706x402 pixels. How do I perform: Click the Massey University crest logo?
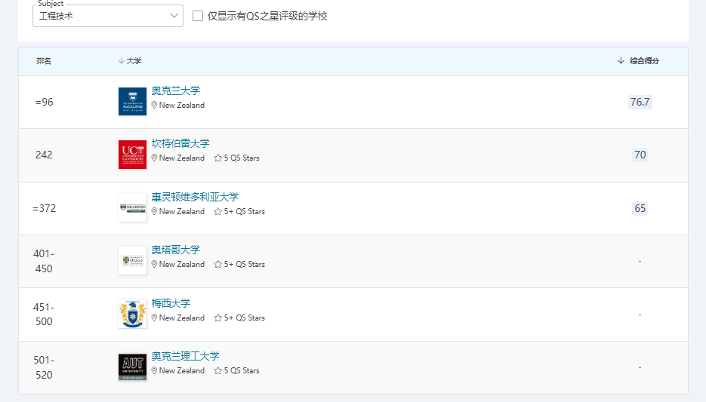click(132, 314)
